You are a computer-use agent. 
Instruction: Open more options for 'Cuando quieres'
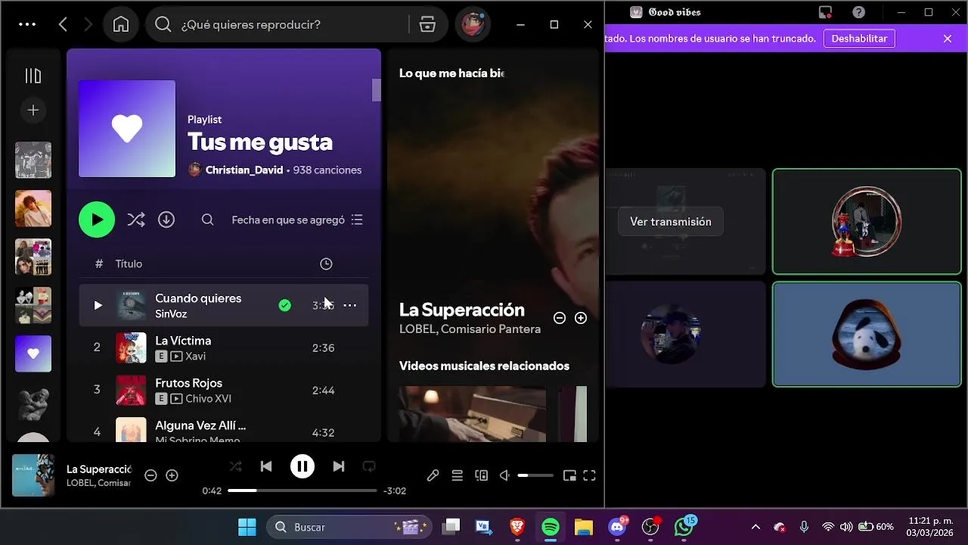coord(350,305)
